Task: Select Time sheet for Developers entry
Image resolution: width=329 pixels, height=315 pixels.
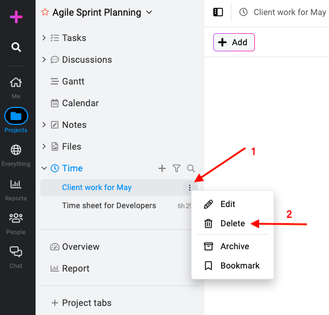Action: coord(109,206)
